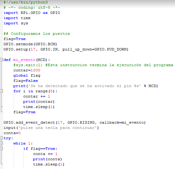The width and height of the screenshot is (175, 169).
Task: Click time.sleep(1) inside the if block
Action: pyautogui.click(x=49, y=164)
